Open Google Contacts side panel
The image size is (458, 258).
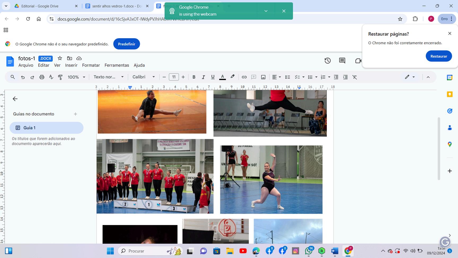(450, 128)
